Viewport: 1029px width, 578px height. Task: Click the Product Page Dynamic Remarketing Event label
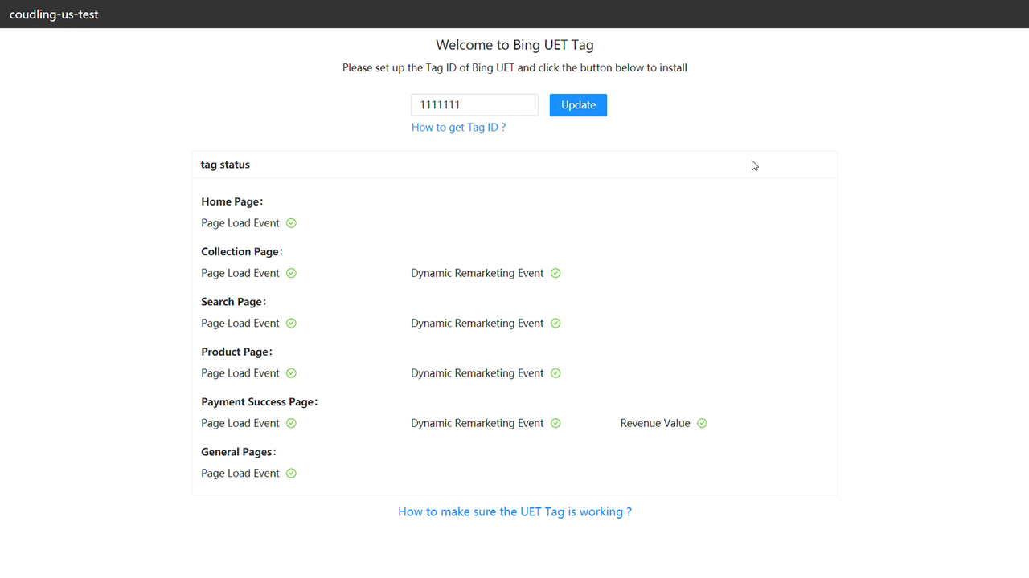(x=477, y=372)
